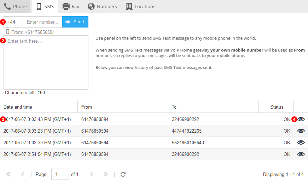Click recipient number 5521960105643
The image size is (308, 182).
tap(188, 142)
